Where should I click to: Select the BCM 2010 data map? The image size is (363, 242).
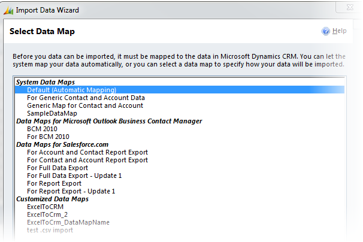click(x=43, y=129)
